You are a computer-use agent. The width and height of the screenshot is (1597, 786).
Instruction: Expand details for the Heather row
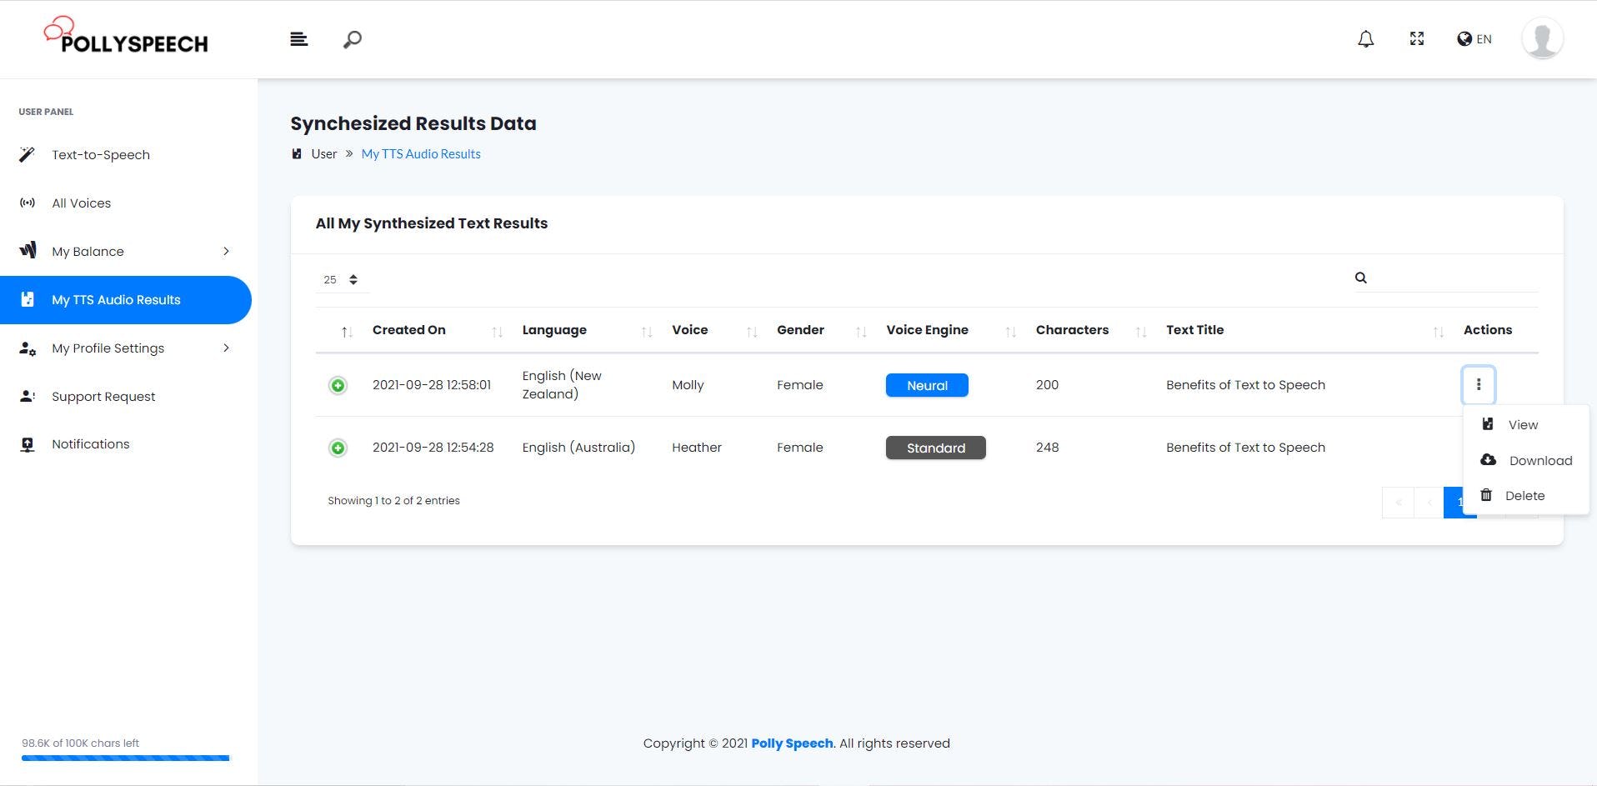pyautogui.click(x=338, y=448)
